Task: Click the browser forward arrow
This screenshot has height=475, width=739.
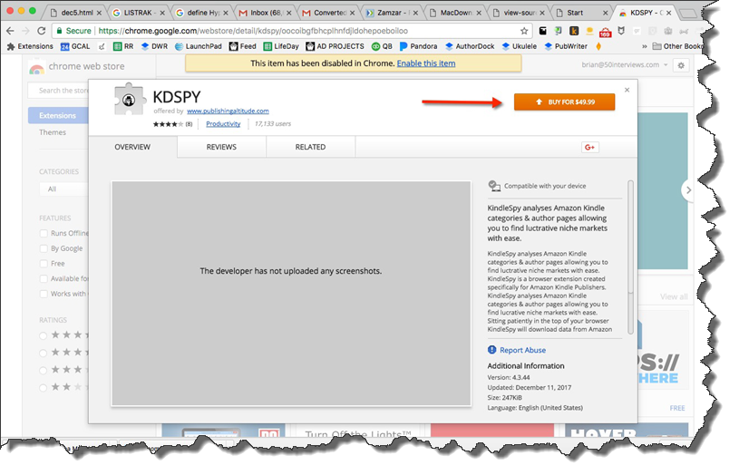Action: pyautogui.click(x=25, y=31)
